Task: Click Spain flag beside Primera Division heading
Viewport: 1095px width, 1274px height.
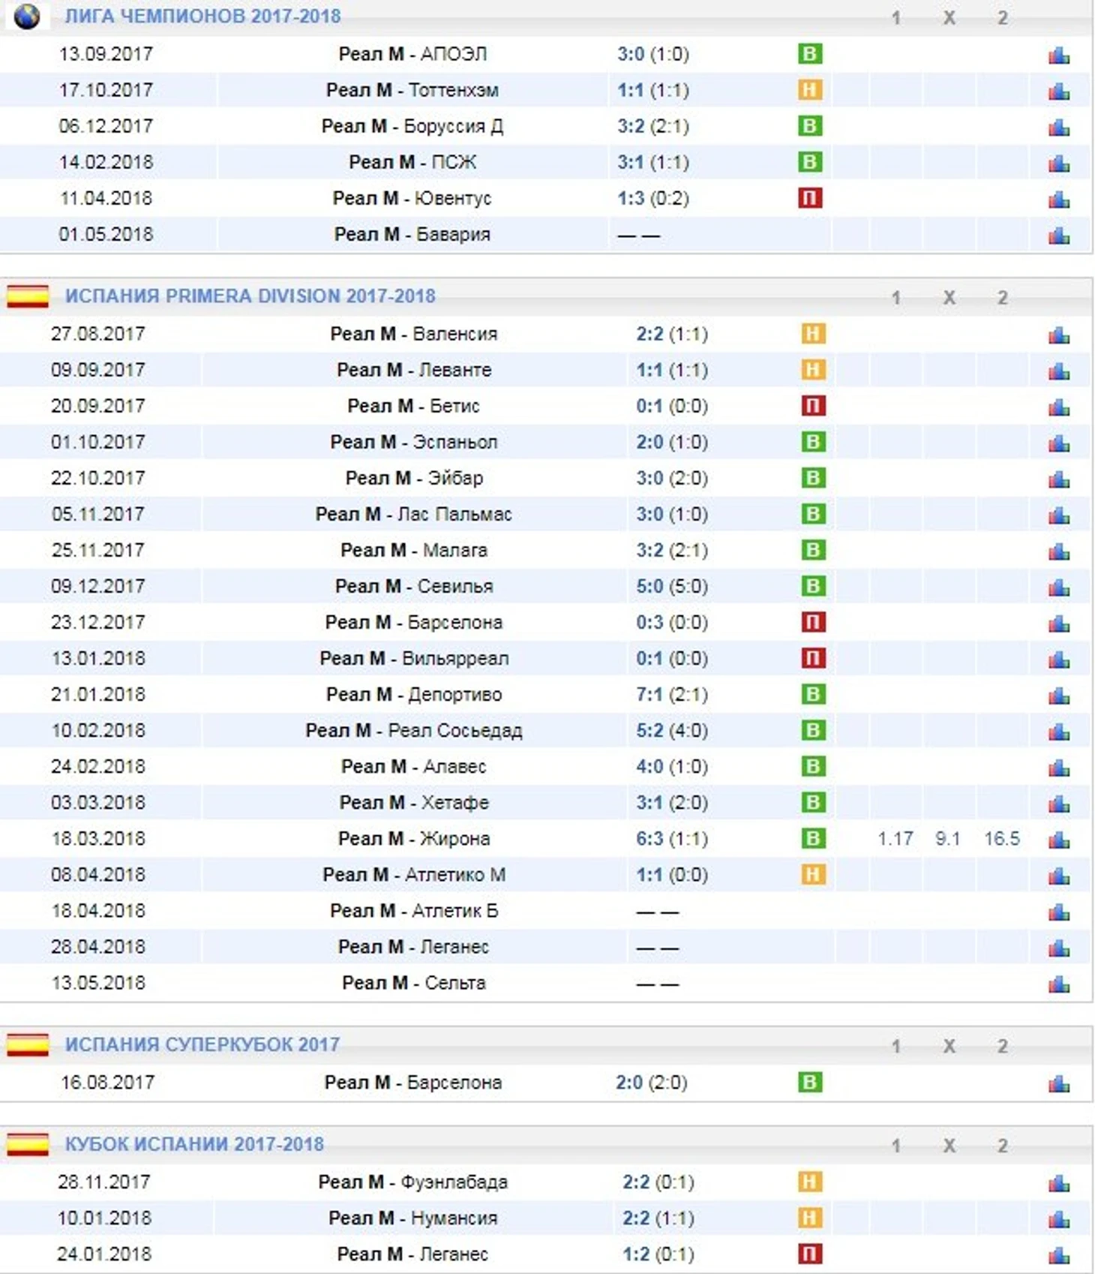Action: pyautogui.click(x=28, y=296)
